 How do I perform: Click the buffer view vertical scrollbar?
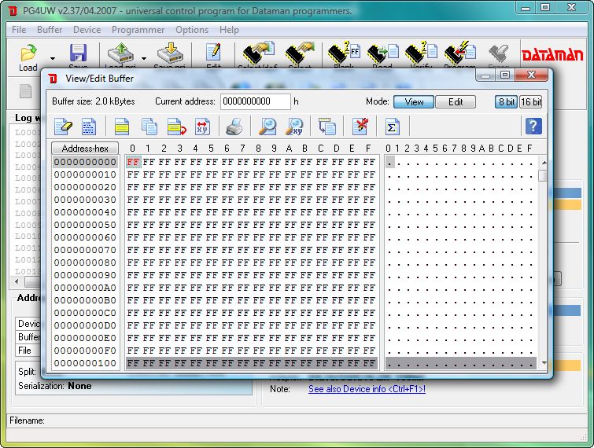coord(543,259)
